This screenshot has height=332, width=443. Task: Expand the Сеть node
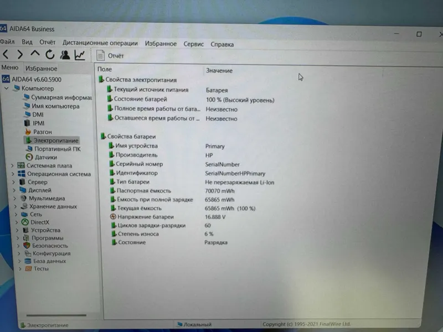tap(16, 214)
